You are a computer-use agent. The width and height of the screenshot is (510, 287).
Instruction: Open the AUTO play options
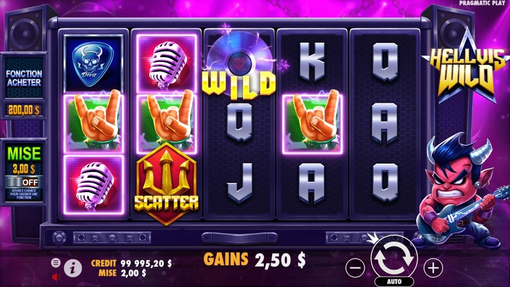(x=394, y=281)
